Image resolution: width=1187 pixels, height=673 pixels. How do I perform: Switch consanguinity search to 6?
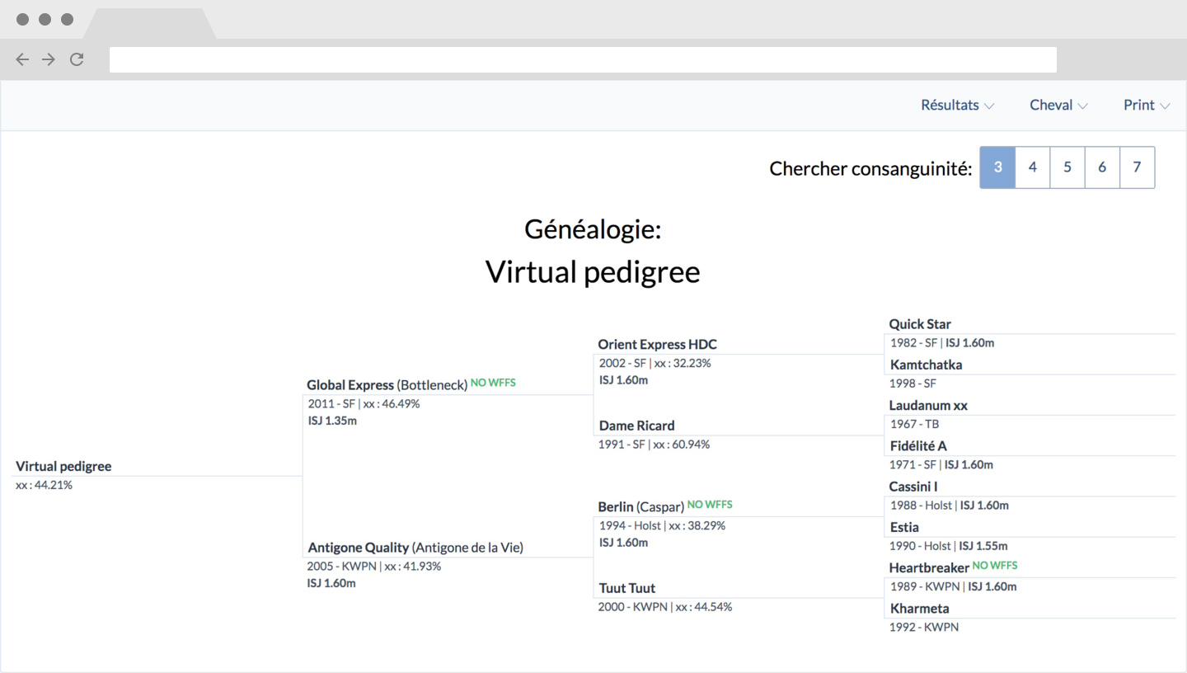[1102, 167]
